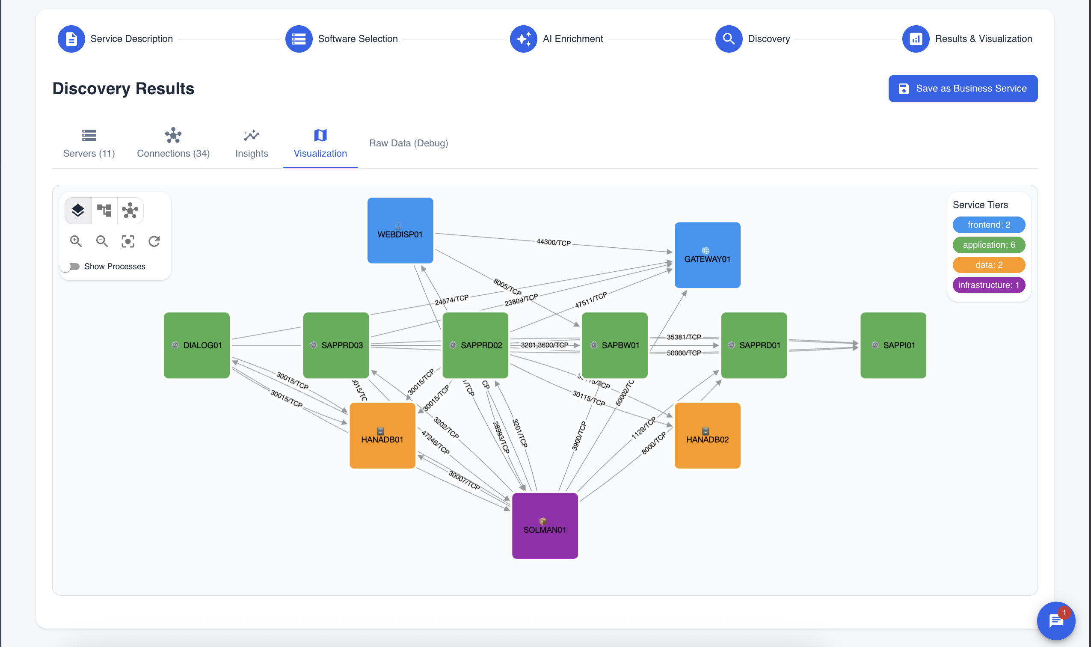Viewport: 1091px width, 647px height.
Task: Open Raw Data (Debug) tab
Action: click(x=409, y=143)
